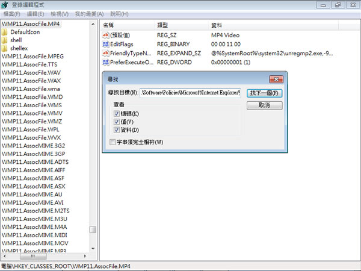This screenshot has width=361, height=271.
Task: Click the tree horizontal scrollbar thumb
Action: point(33,256)
